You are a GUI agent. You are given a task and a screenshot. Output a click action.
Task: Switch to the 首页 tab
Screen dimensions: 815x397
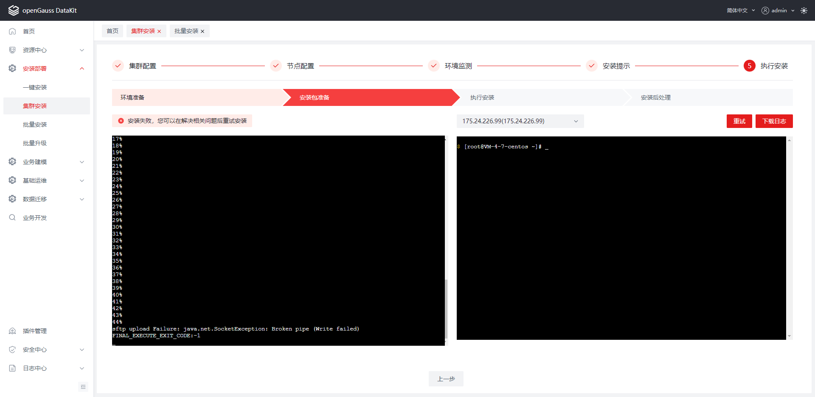pos(112,31)
